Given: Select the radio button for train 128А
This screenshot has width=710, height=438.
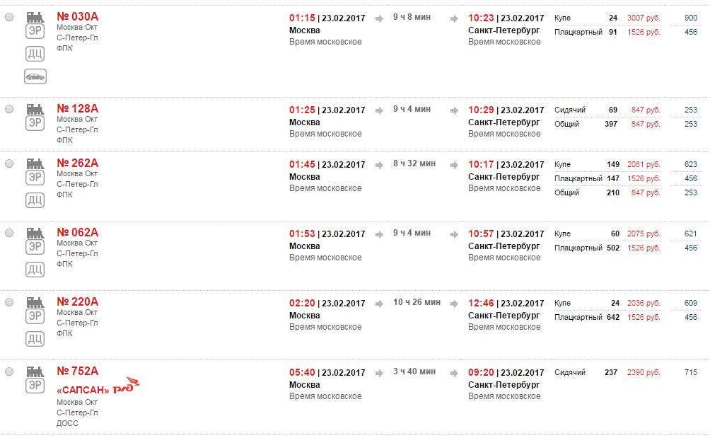Looking at the screenshot, I should (x=9, y=109).
